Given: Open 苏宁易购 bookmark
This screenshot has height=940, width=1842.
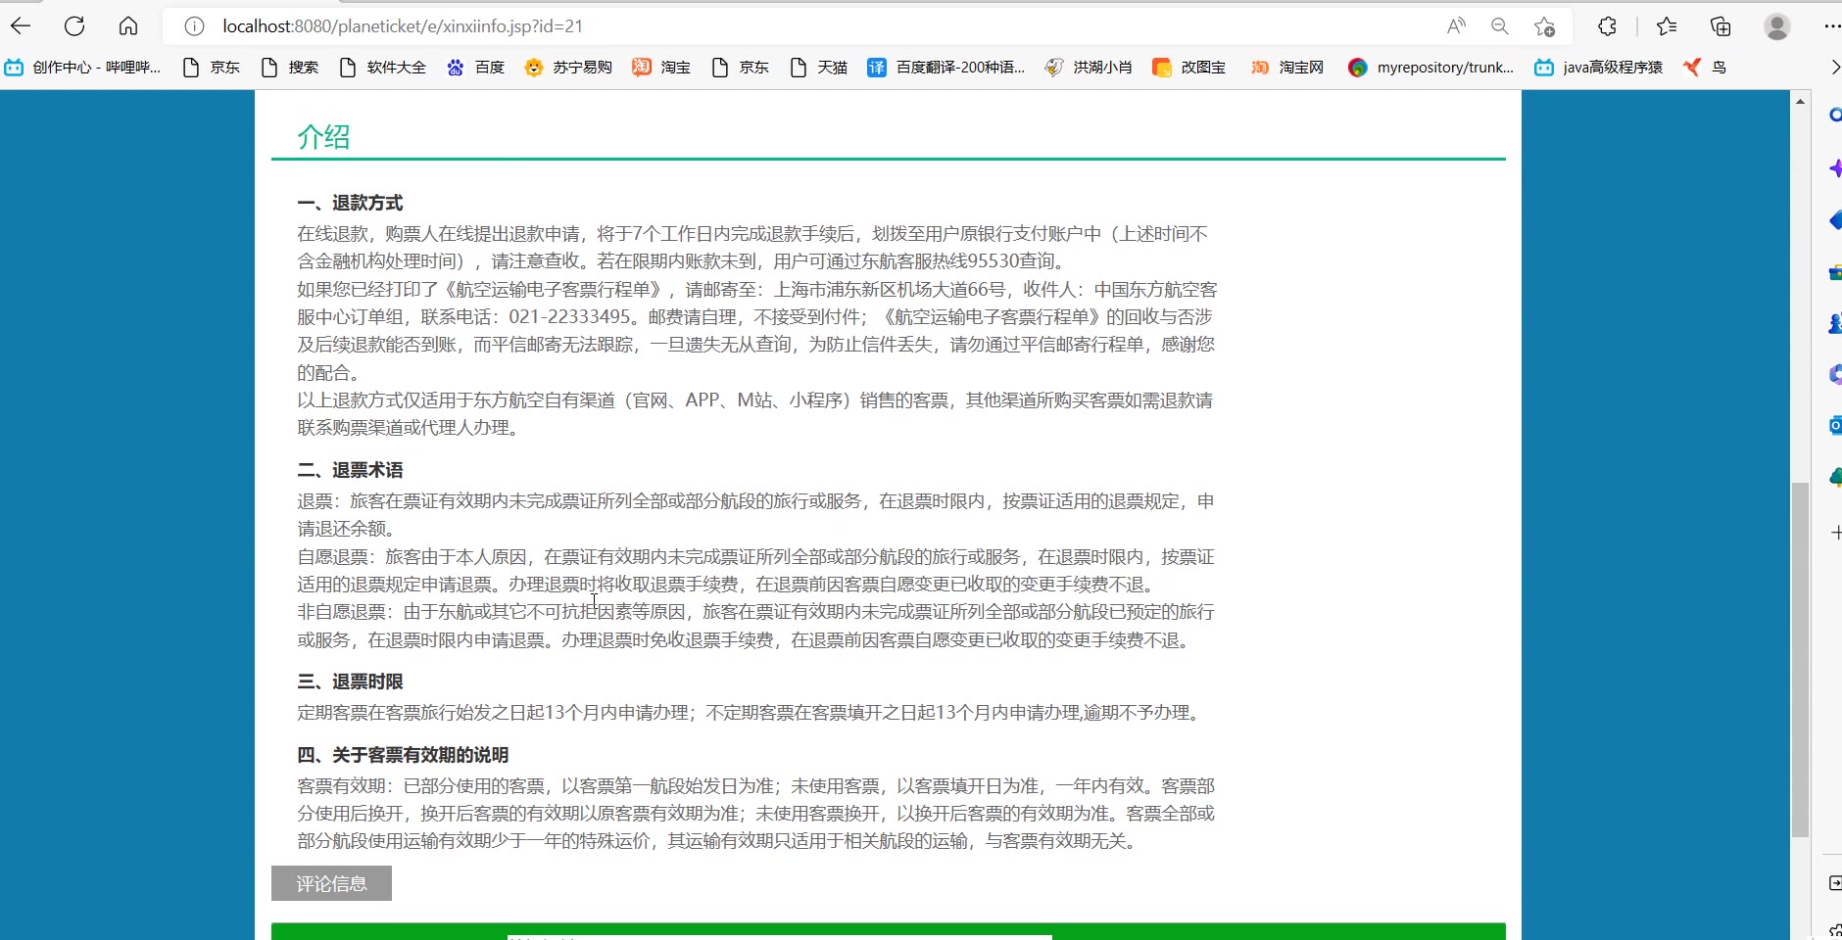Looking at the screenshot, I should coord(568,67).
